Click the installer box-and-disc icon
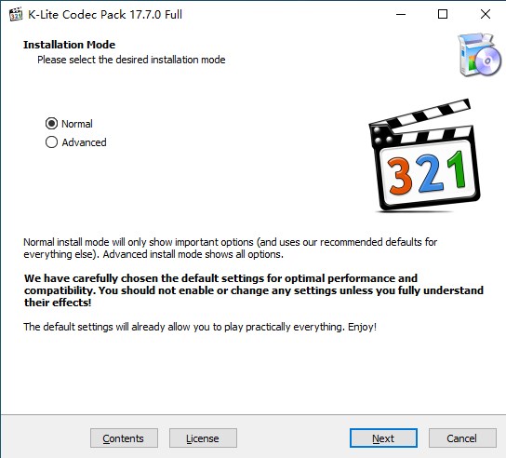Viewport: 506px width, 458px height. click(480, 54)
